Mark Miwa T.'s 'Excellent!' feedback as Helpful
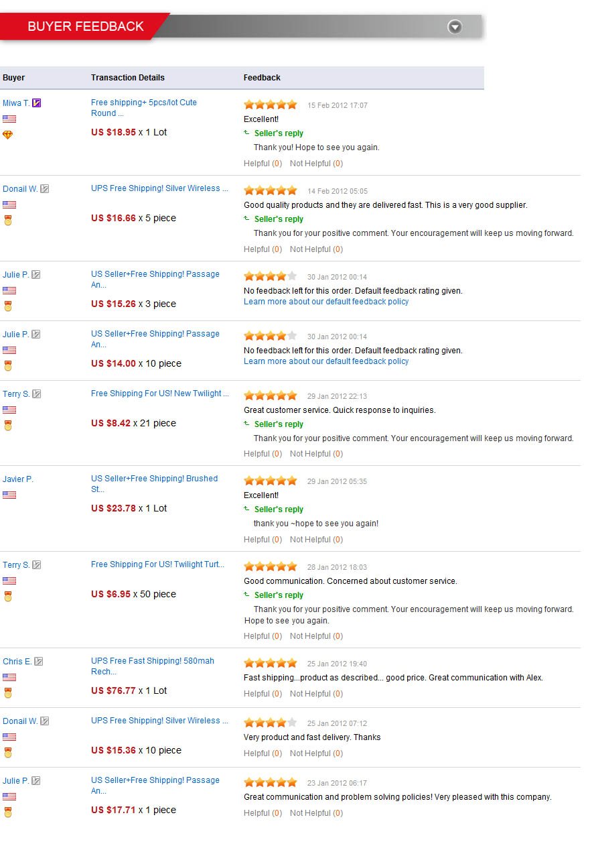This screenshot has width=592, height=846. point(263,164)
